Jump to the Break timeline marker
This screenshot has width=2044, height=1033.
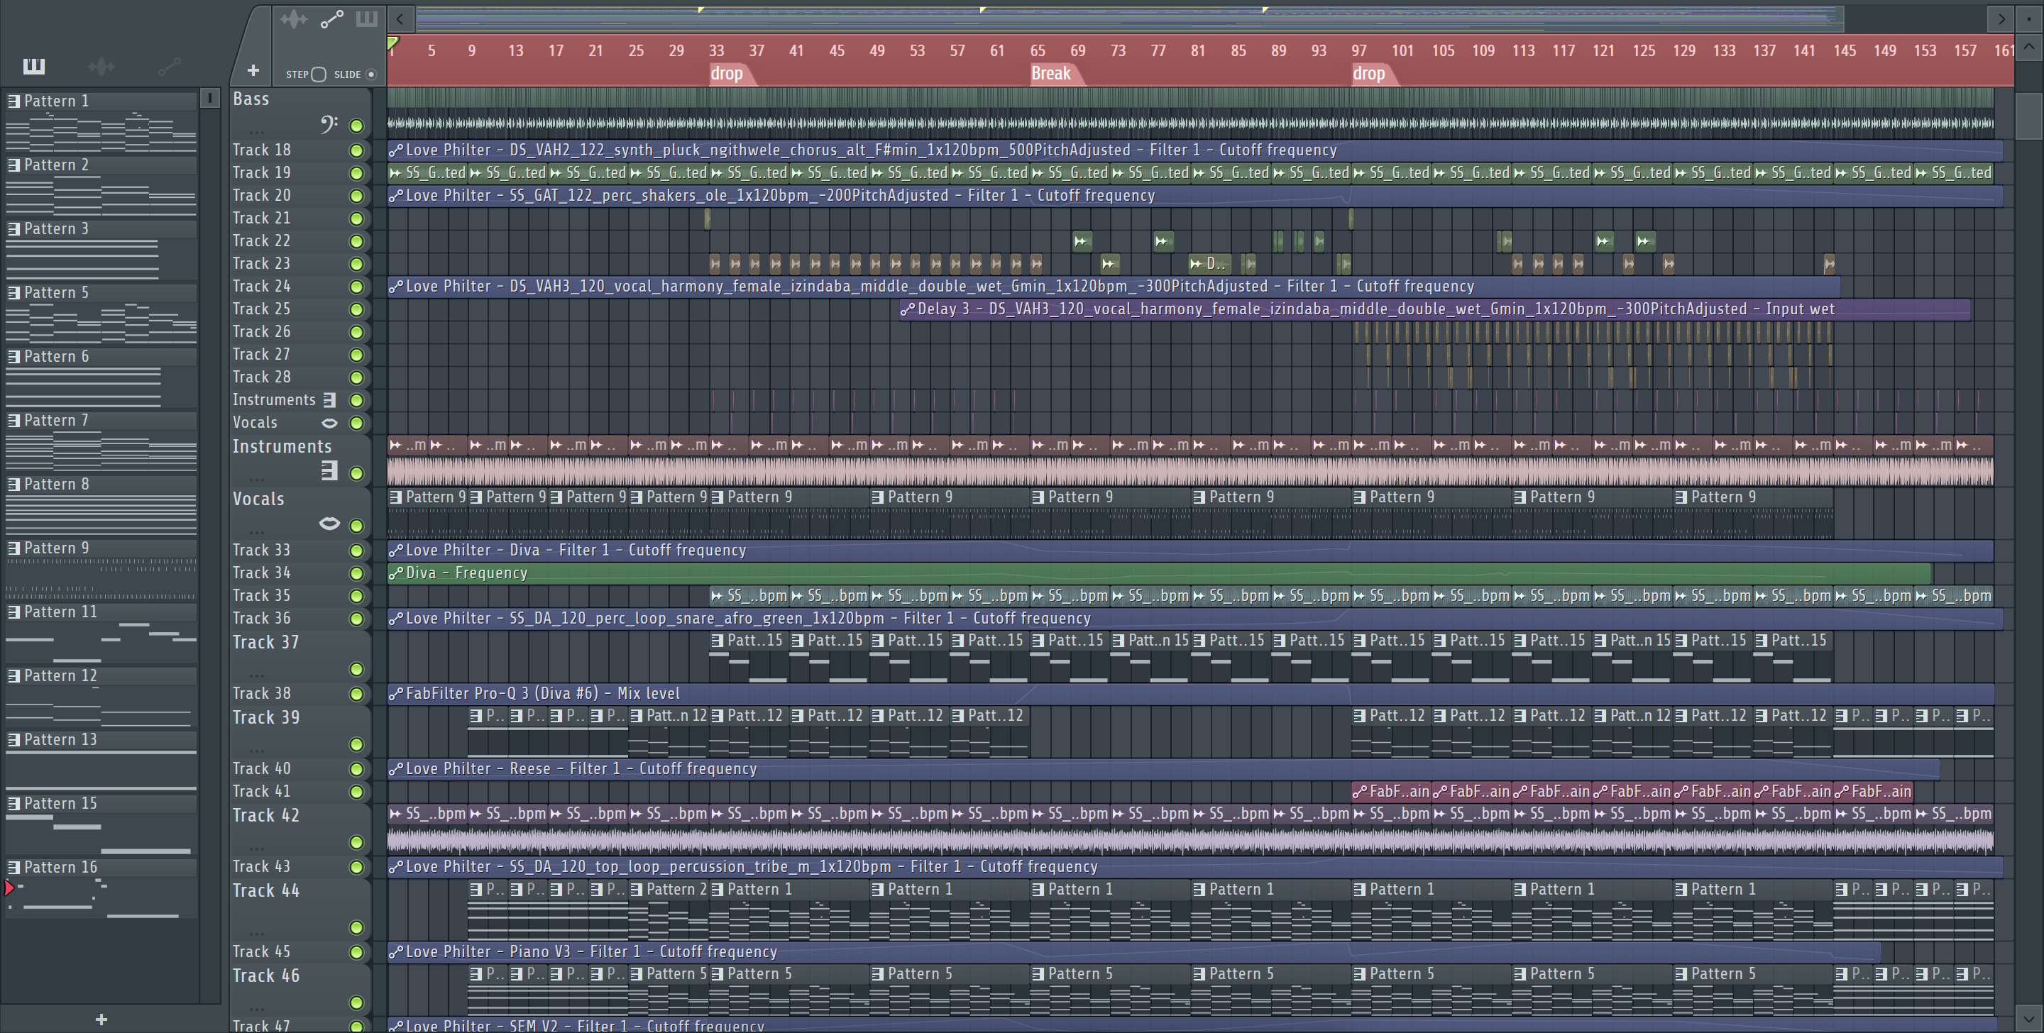[1050, 74]
